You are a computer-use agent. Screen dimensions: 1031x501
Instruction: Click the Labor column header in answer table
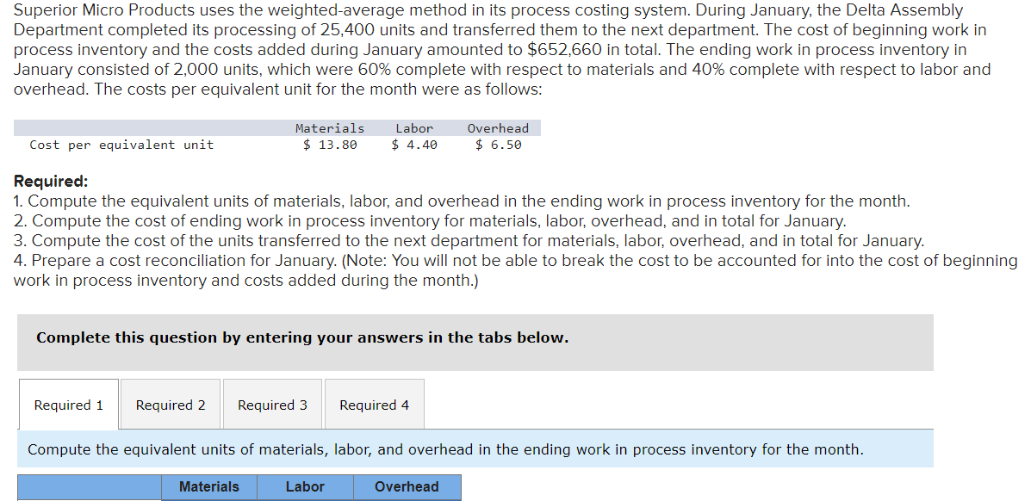click(x=305, y=486)
